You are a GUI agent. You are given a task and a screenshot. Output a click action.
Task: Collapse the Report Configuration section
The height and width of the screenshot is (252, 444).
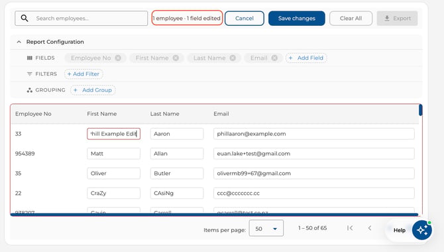(x=19, y=42)
